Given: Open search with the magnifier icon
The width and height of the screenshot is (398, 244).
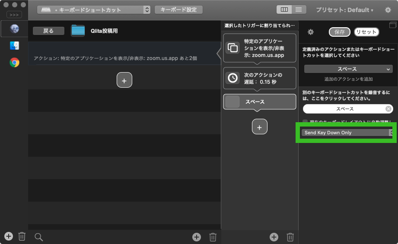Looking at the screenshot, I should click(x=38, y=237).
